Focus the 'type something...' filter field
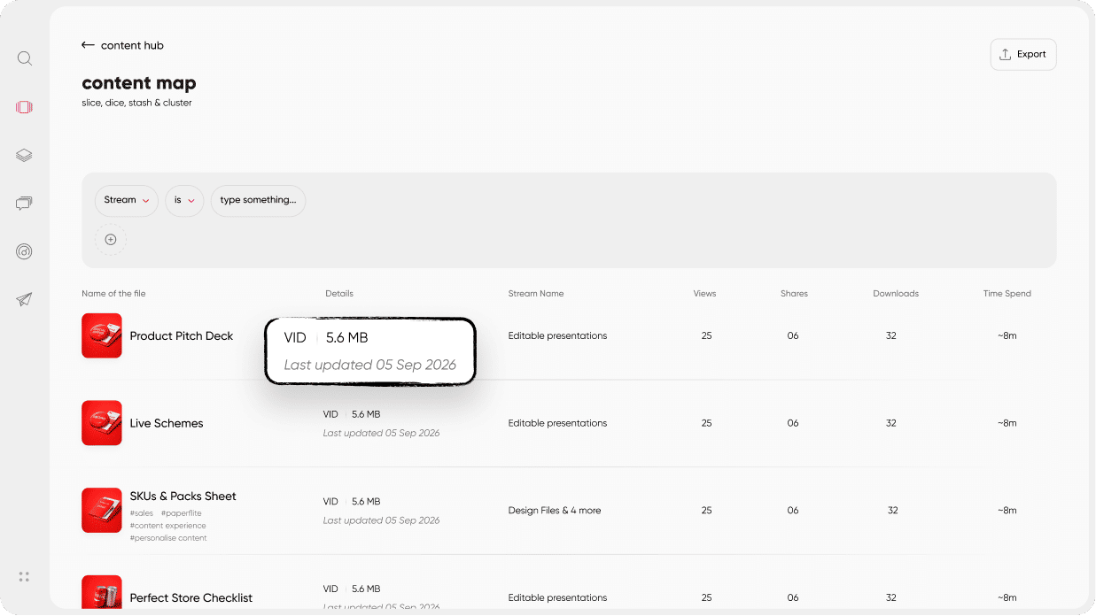 point(258,201)
